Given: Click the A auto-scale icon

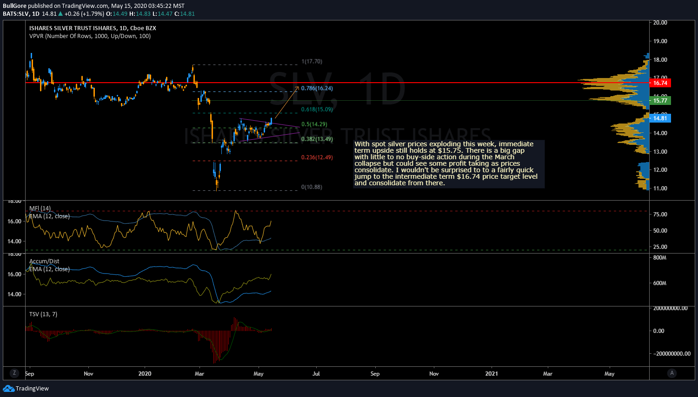Looking at the screenshot, I should [671, 373].
